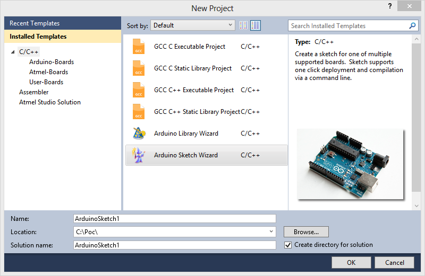Click the description pane scrollbar thumb
This screenshot has height=276, width=425.
(416, 117)
